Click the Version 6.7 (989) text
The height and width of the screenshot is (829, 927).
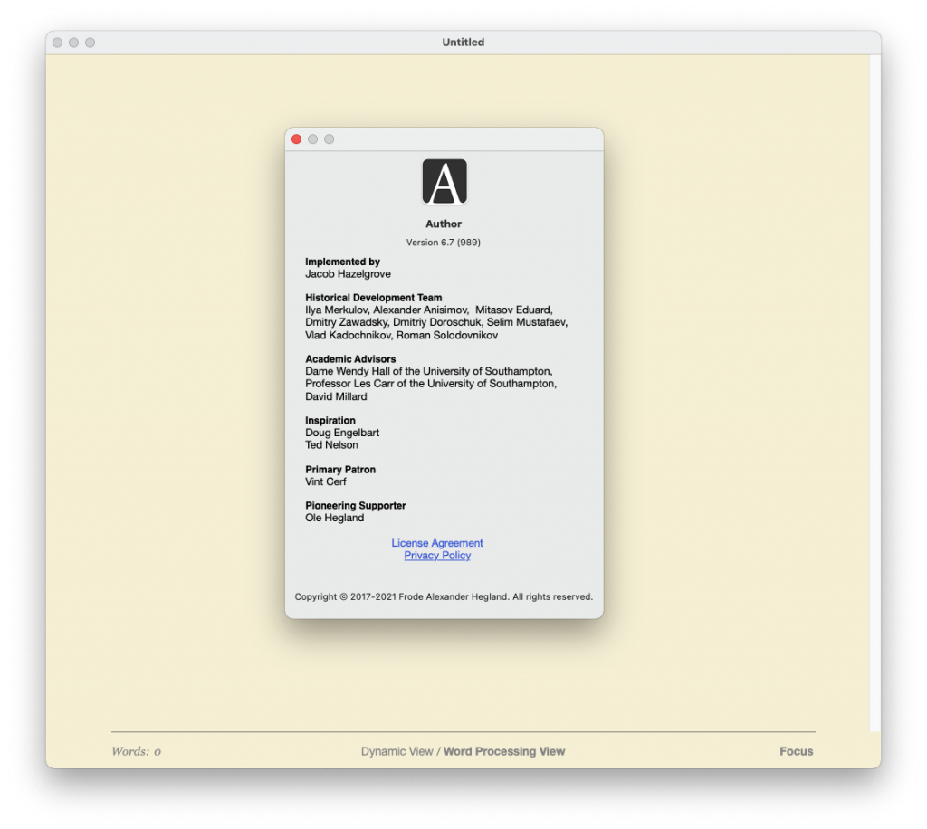(443, 243)
